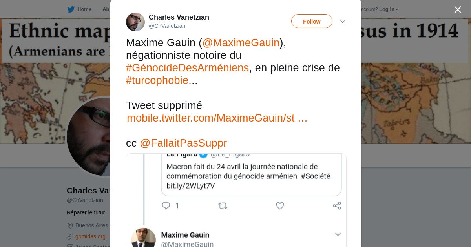The width and height of the screenshot is (471, 247).
Task: Expand Maxime Gauin tweet options chevron
Action: 338,234
